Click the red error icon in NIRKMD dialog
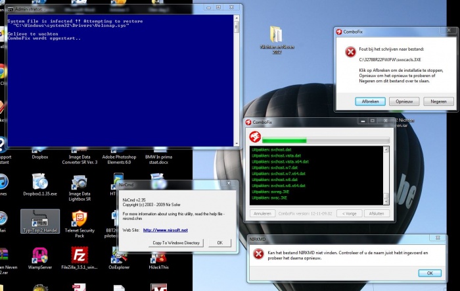 [258, 254]
